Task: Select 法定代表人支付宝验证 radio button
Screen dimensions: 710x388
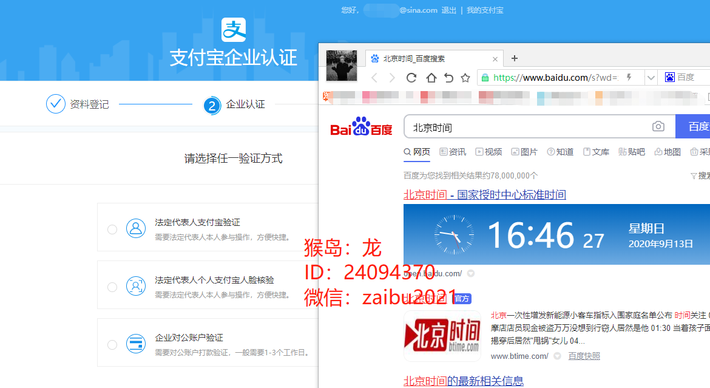Action: coord(112,230)
